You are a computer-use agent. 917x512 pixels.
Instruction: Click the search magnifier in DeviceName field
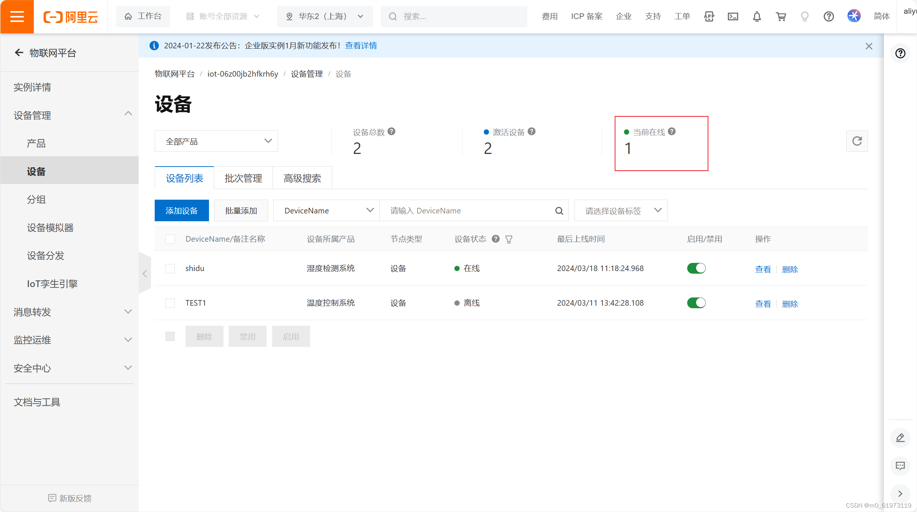click(x=559, y=211)
